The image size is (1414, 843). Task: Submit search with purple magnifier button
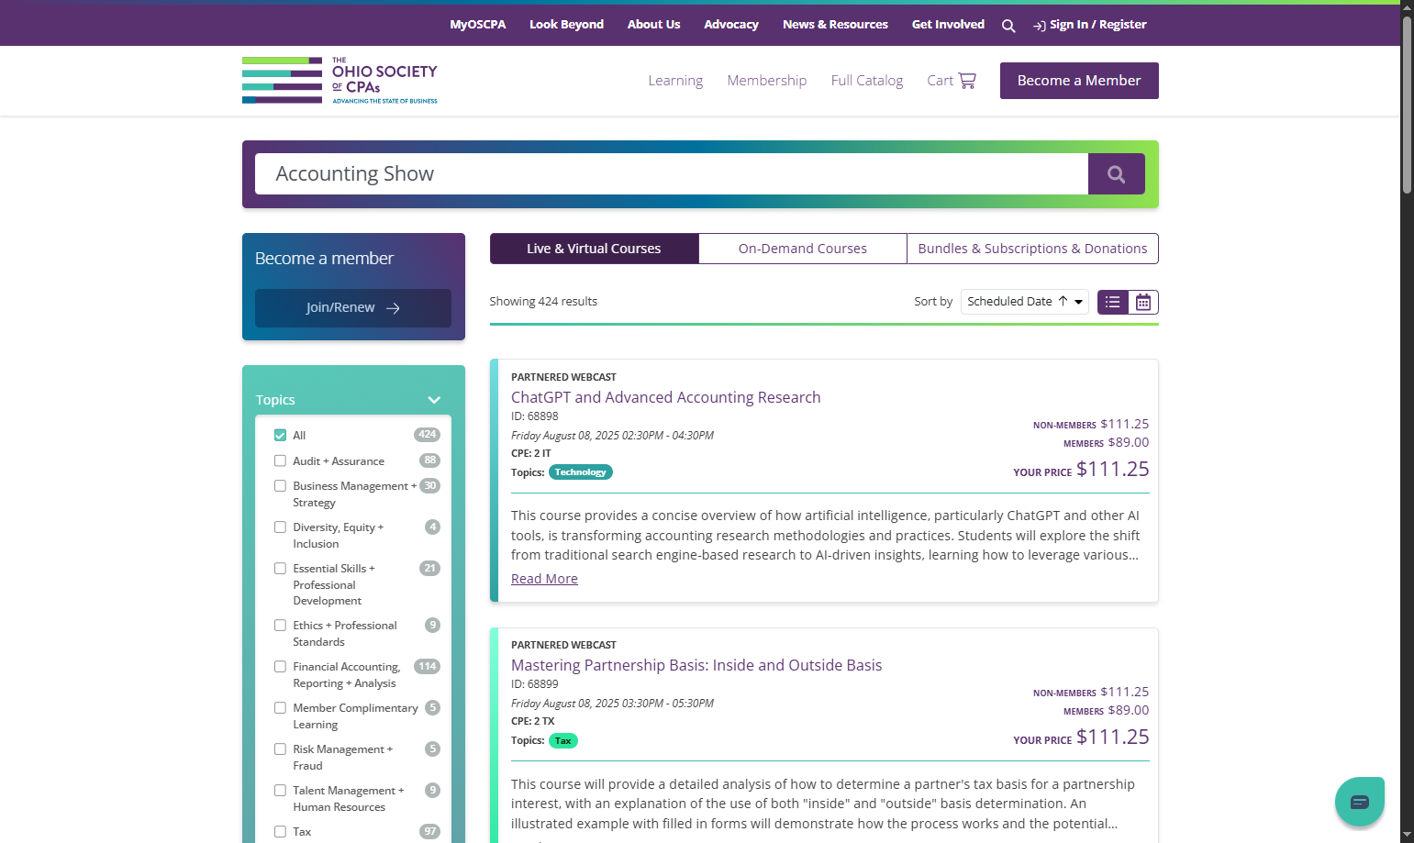1116,174
